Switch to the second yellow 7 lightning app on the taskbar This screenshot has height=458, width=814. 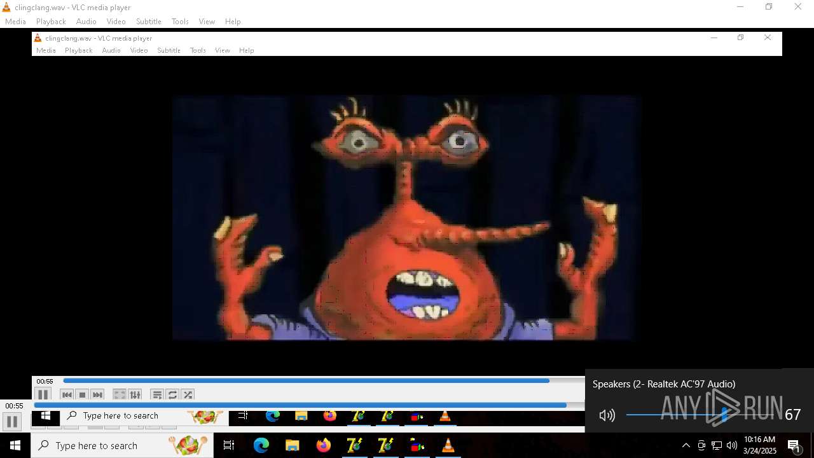385,445
